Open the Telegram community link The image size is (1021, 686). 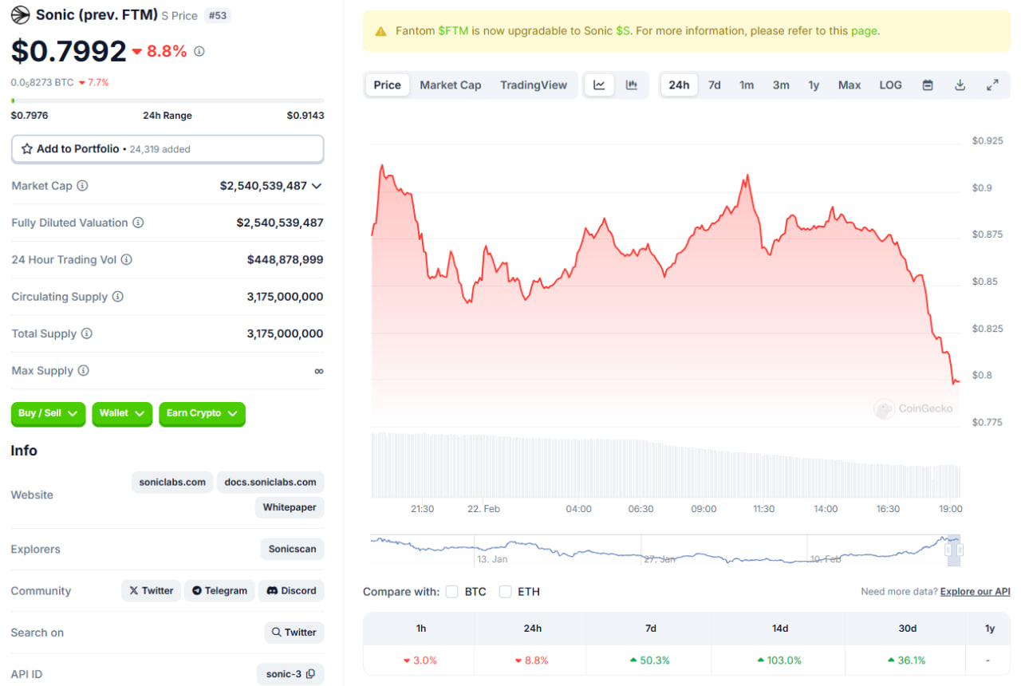pyautogui.click(x=219, y=591)
